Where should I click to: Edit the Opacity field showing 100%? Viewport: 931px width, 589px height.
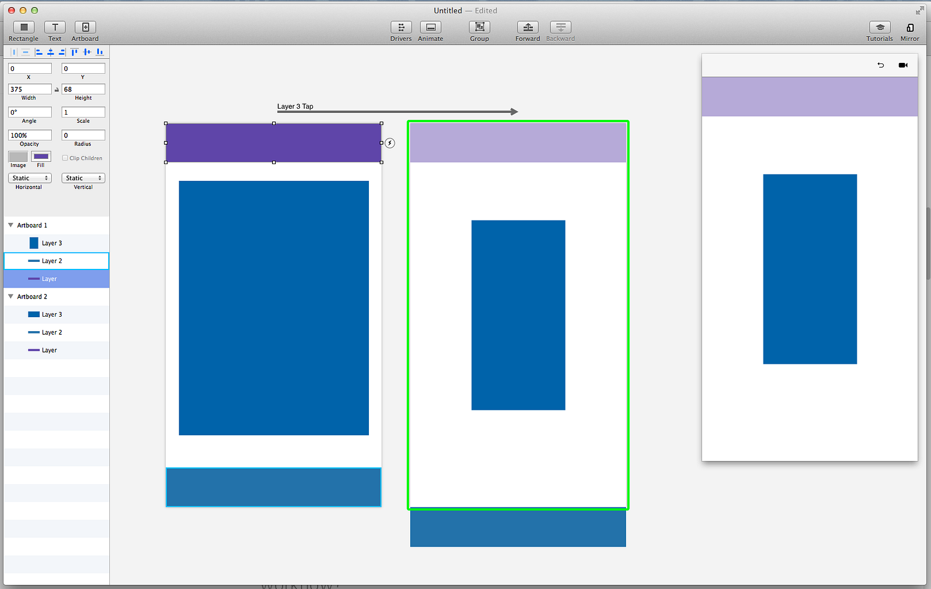(x=30, y=135)
